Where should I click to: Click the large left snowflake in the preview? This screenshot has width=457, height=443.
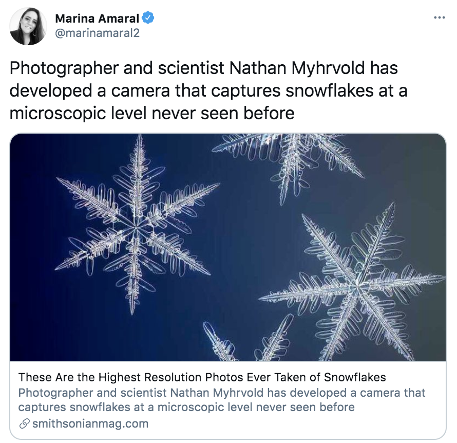(137, 224)
